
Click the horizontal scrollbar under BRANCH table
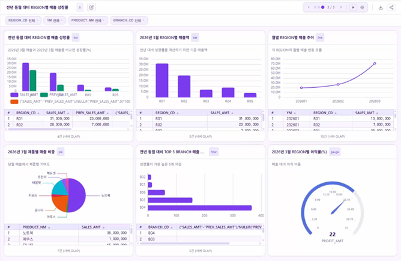pyautogui.click(x=185, y=244)
